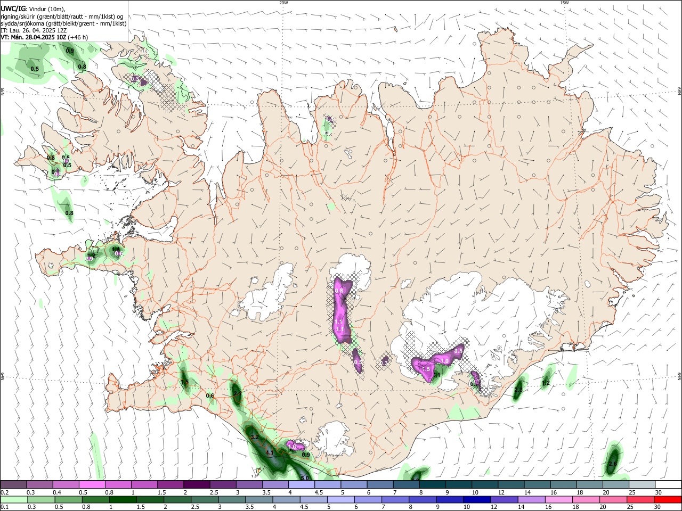Image resolution: width=682 pixels, height=511 pixels.
Task: Click the 'IT: Lau. 26. 04. 2025 12Z' line
Action: pos(34,30)
